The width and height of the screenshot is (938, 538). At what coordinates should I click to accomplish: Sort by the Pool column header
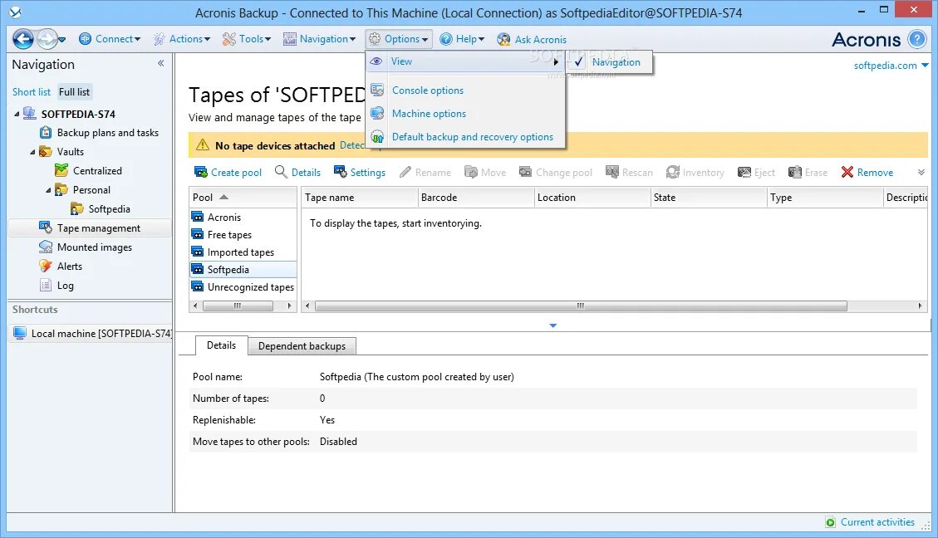pyautogui.click(x=243, y=198)
